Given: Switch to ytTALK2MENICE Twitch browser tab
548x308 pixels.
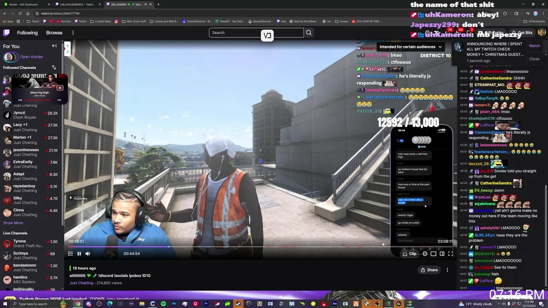Looking at the screenshot, I should point(77,4).
